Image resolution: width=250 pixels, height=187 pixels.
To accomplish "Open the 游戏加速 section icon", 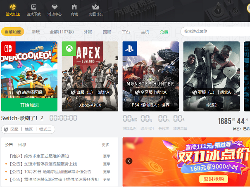I will click(13, 7).
